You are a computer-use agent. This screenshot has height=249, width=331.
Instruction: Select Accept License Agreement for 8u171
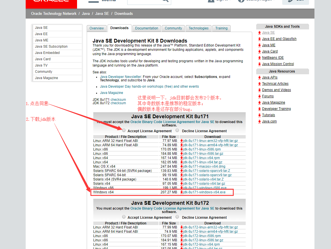pos(124,130)
